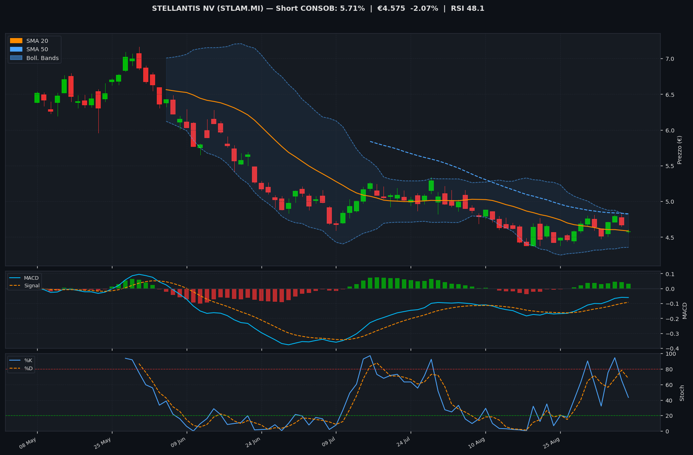Click the blue SMA 50 legend swatch
Viewport: 693px width, 455px height.
[16, 50]
